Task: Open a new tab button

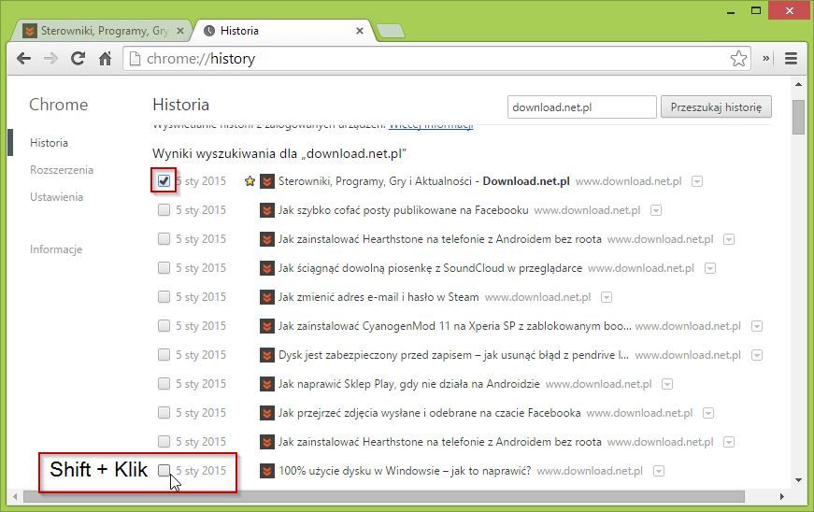Action: [391, 31]
